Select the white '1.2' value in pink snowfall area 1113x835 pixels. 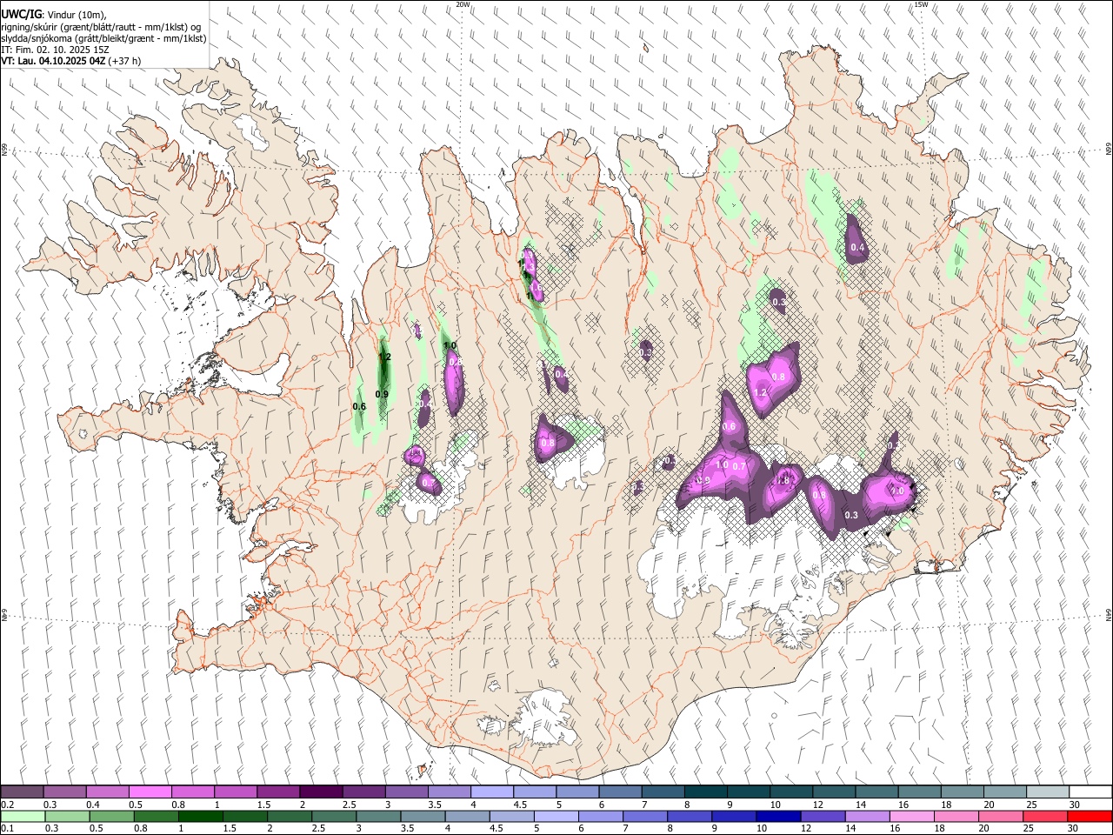pyautogui.click(x=760, y=393)
